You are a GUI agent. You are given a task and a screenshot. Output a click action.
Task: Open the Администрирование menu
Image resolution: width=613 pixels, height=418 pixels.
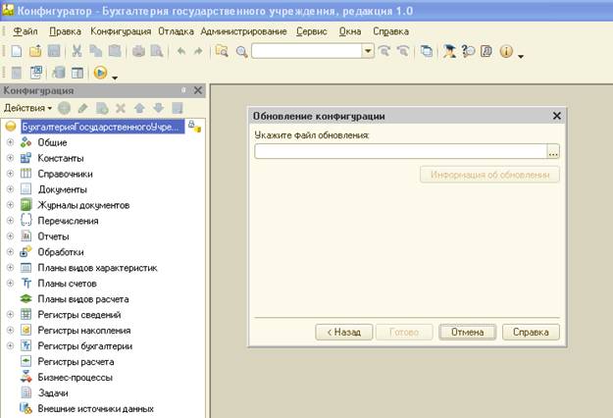[x=243, y=31]
